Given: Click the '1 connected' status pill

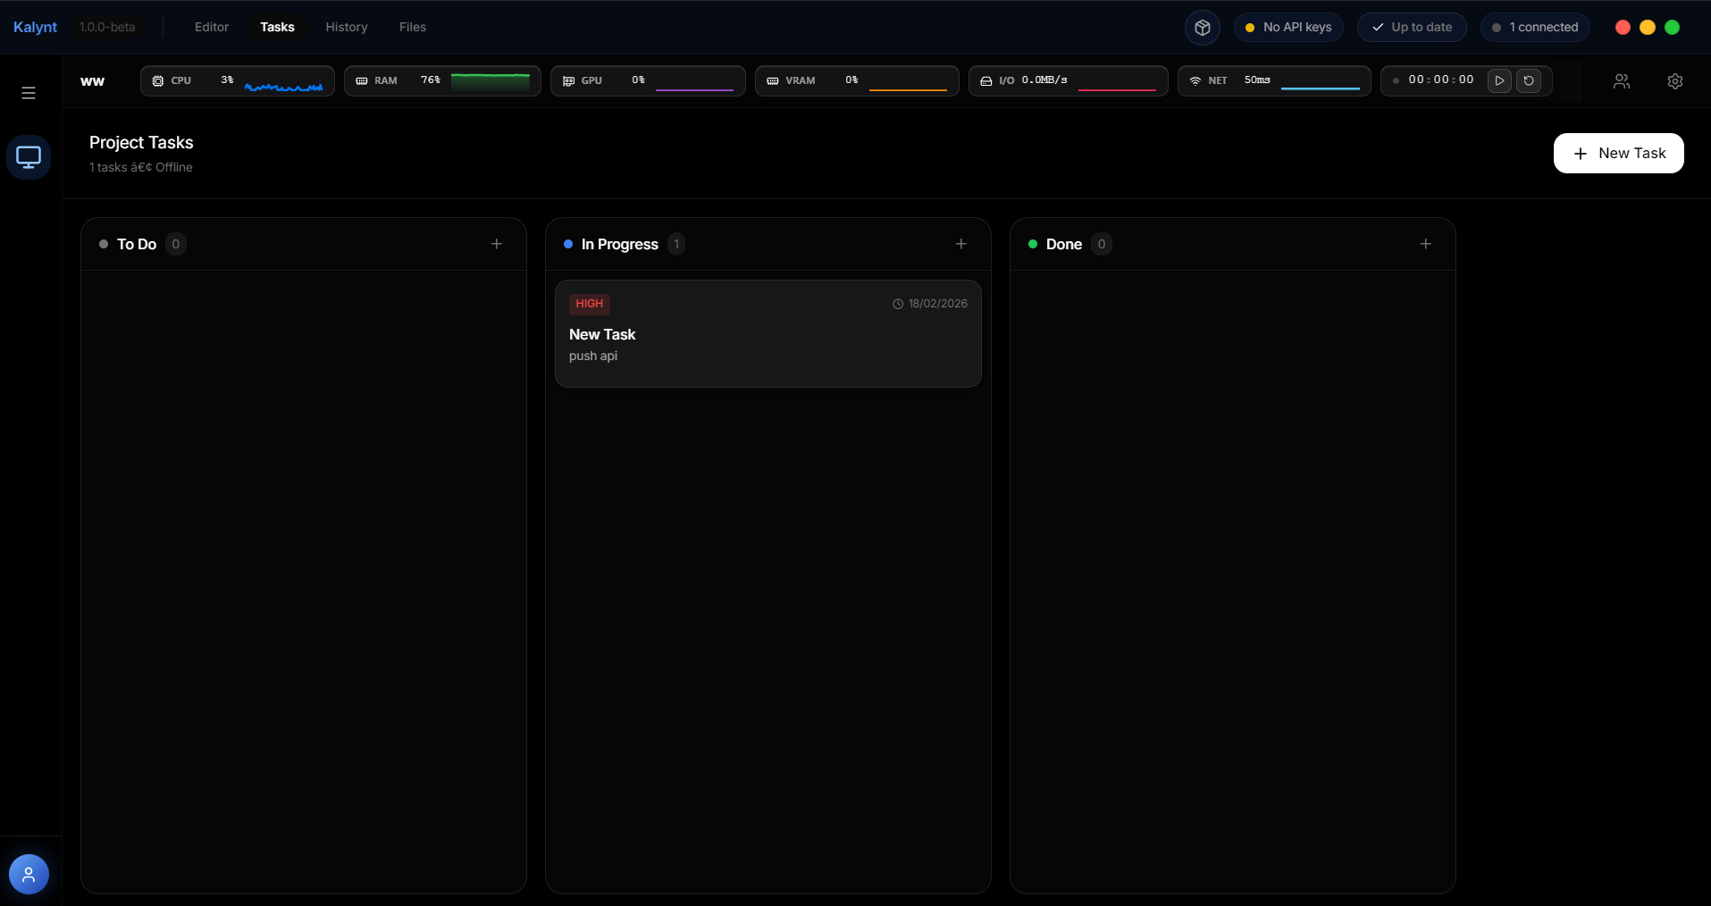Looking at the screenshot, I should (x=1536, y=27).
